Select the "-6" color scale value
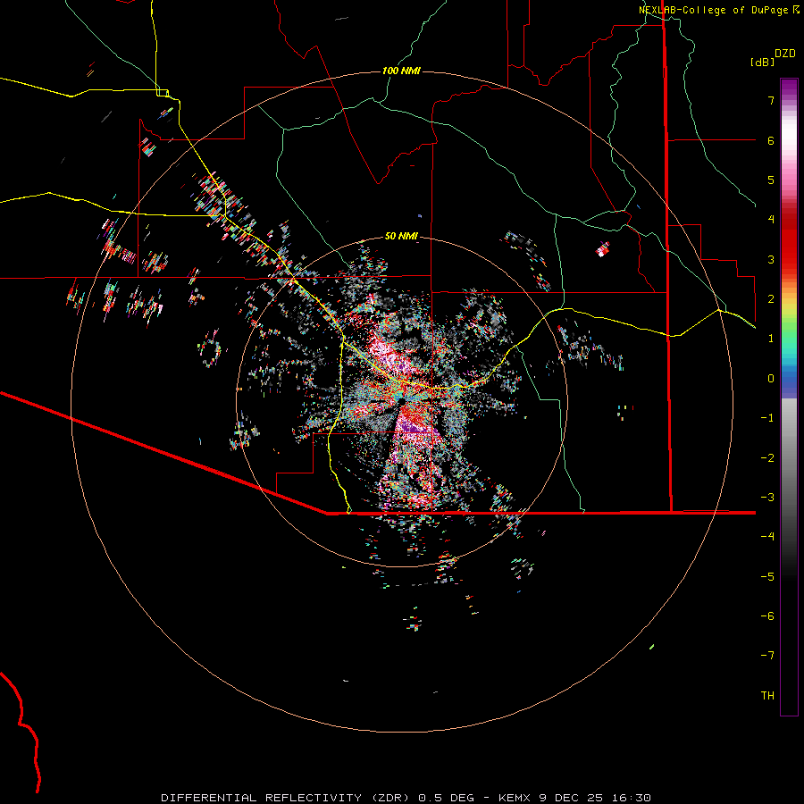804x804 pixels. tap(767, 616)
